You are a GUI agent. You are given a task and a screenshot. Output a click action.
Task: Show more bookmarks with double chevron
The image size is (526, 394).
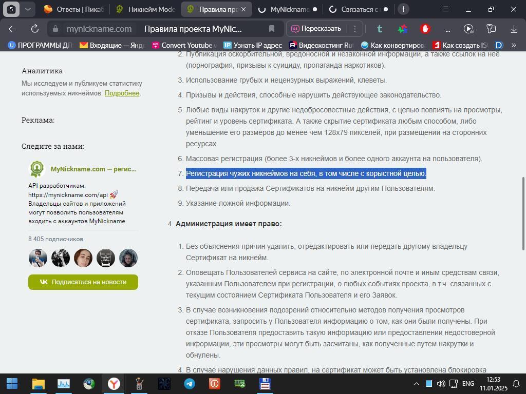[x=514, y=45]
